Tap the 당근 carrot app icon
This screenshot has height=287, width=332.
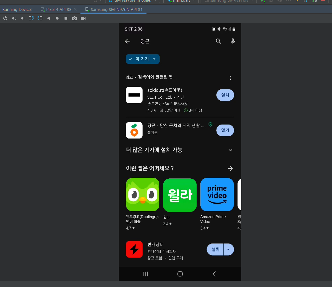134,130
